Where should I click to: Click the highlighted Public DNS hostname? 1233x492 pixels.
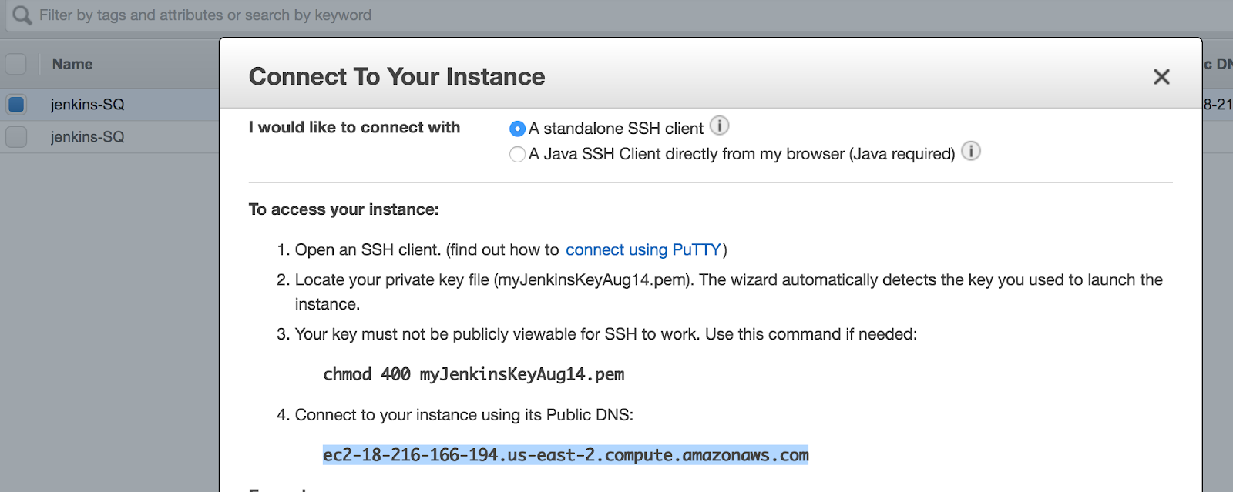pyautogui.click(x=566, y=456)
